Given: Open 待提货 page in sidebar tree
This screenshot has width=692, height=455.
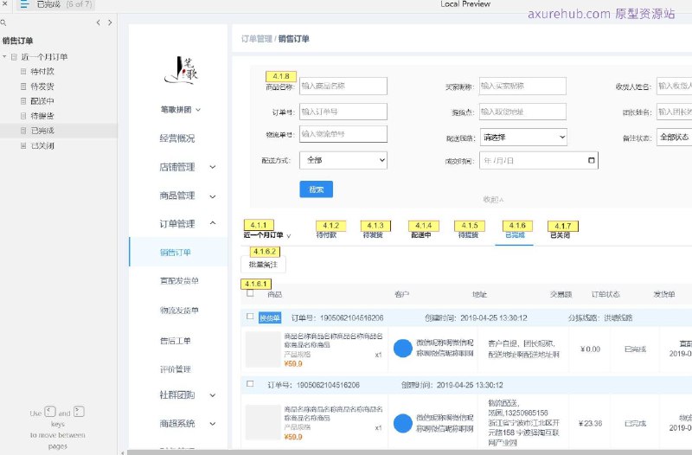Looking at the screenshot, I should coord(42,116).
